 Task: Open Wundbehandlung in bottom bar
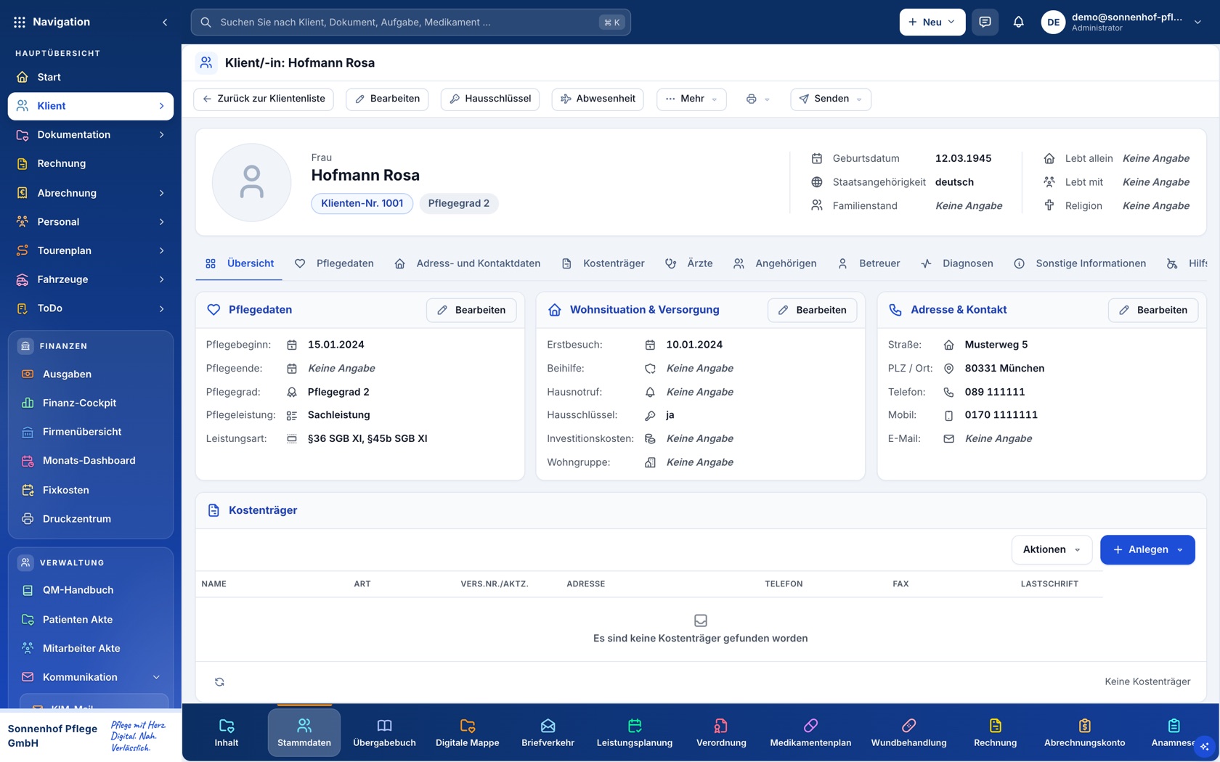coord(908,733)
